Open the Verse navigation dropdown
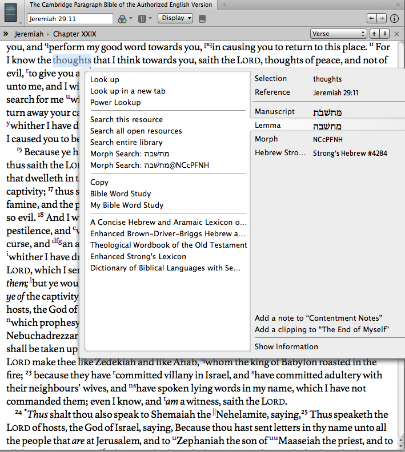This screenshot has width=405, height=452. (x=338, y=34)
